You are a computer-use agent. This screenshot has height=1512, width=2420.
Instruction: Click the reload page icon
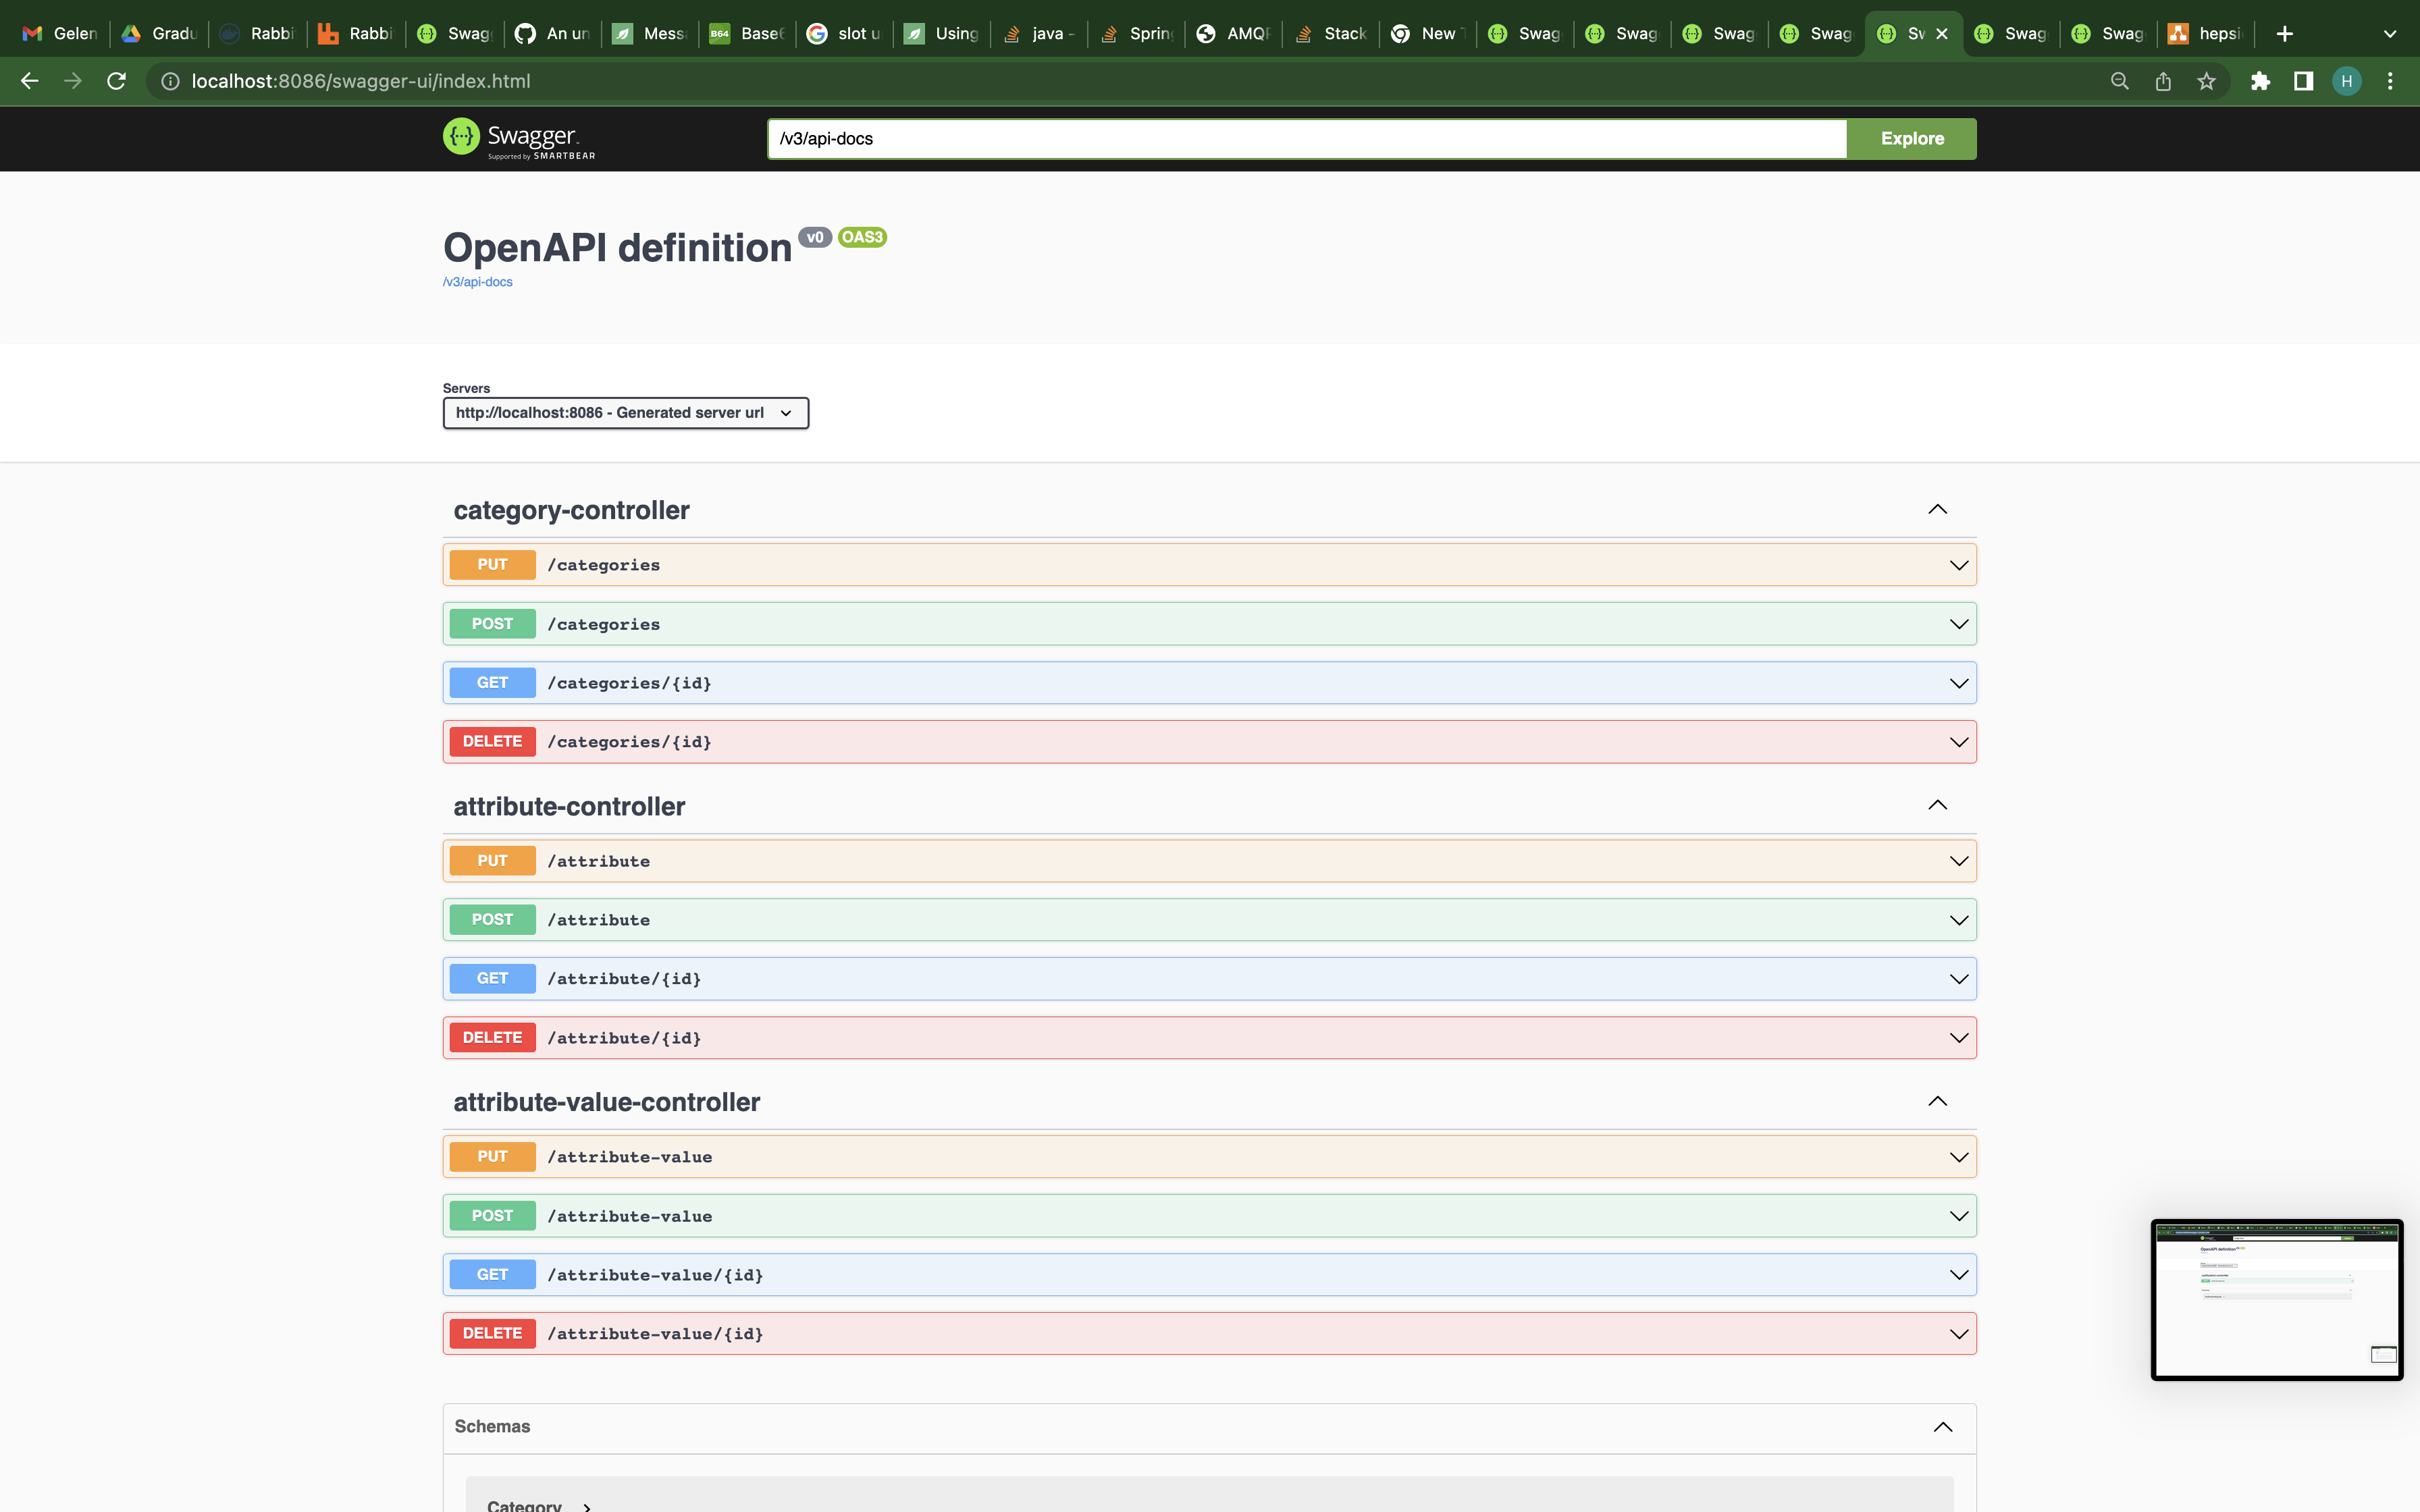[x=116, y=81]
